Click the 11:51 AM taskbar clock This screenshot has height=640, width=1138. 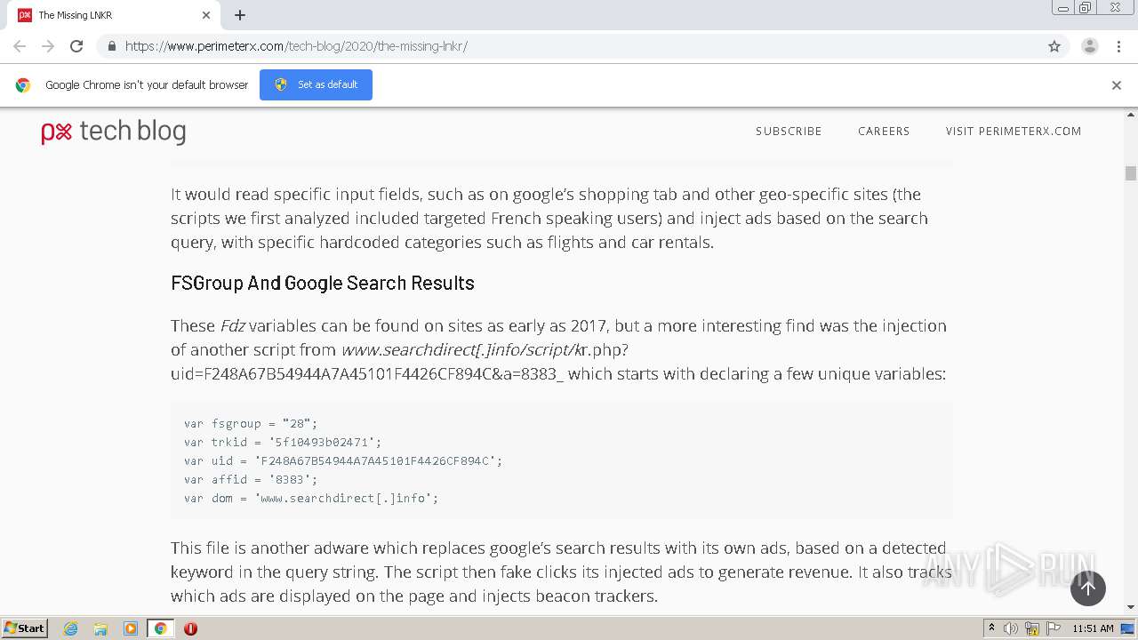1093,628
